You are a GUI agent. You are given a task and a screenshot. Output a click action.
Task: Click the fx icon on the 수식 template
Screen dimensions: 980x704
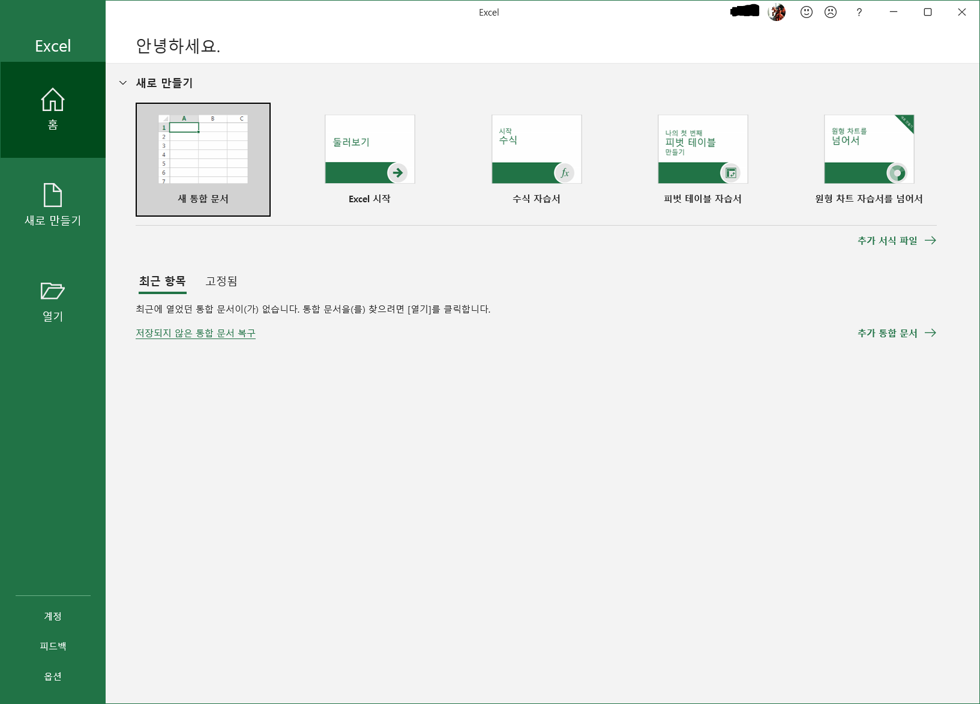(x=564, y=173)
